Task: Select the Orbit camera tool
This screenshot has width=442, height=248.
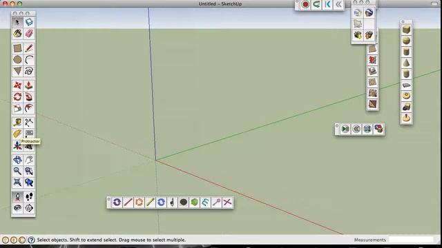Action: [x=17, y=160]
